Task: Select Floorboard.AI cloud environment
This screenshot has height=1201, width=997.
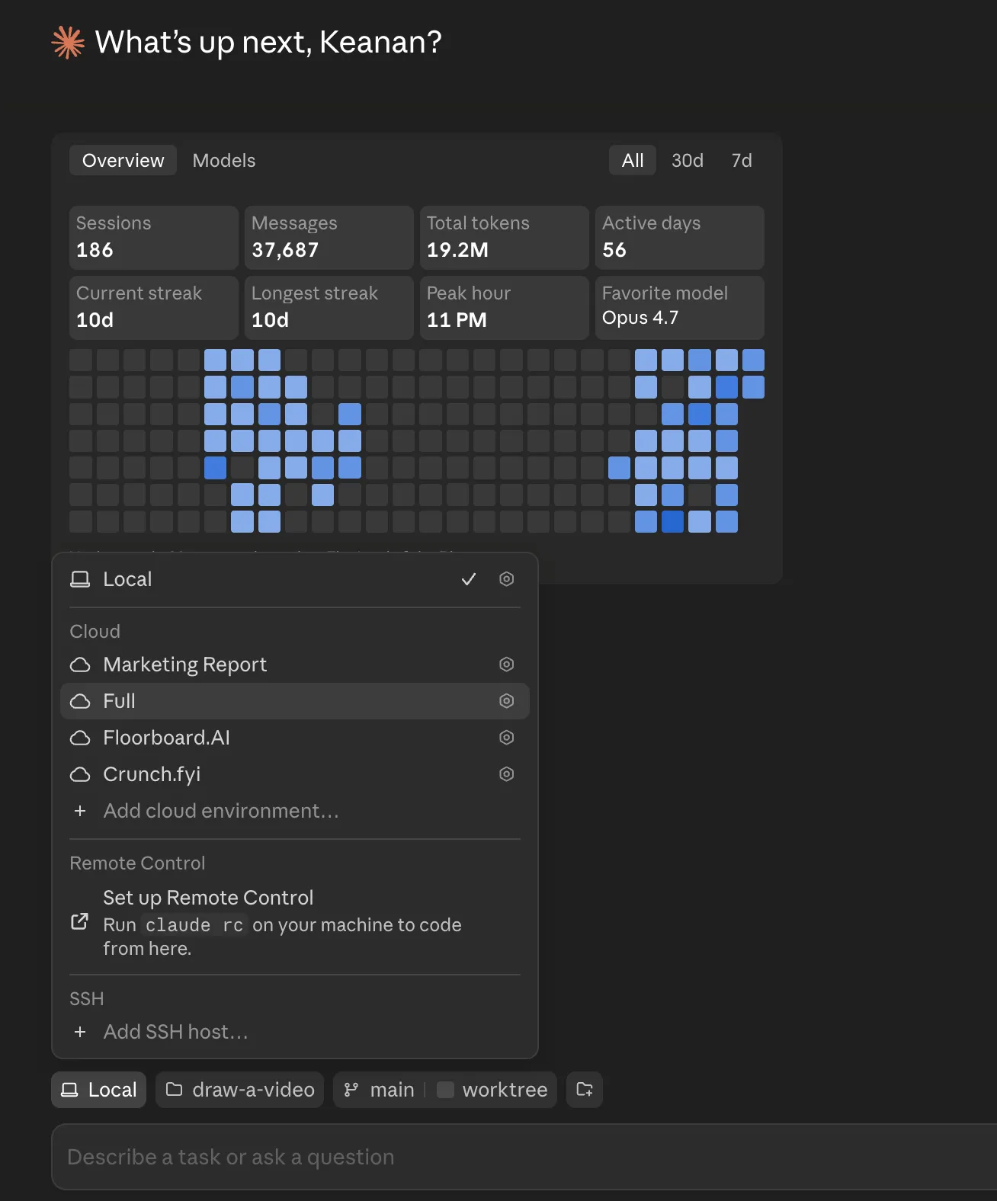Action: (x=294, y=738)
